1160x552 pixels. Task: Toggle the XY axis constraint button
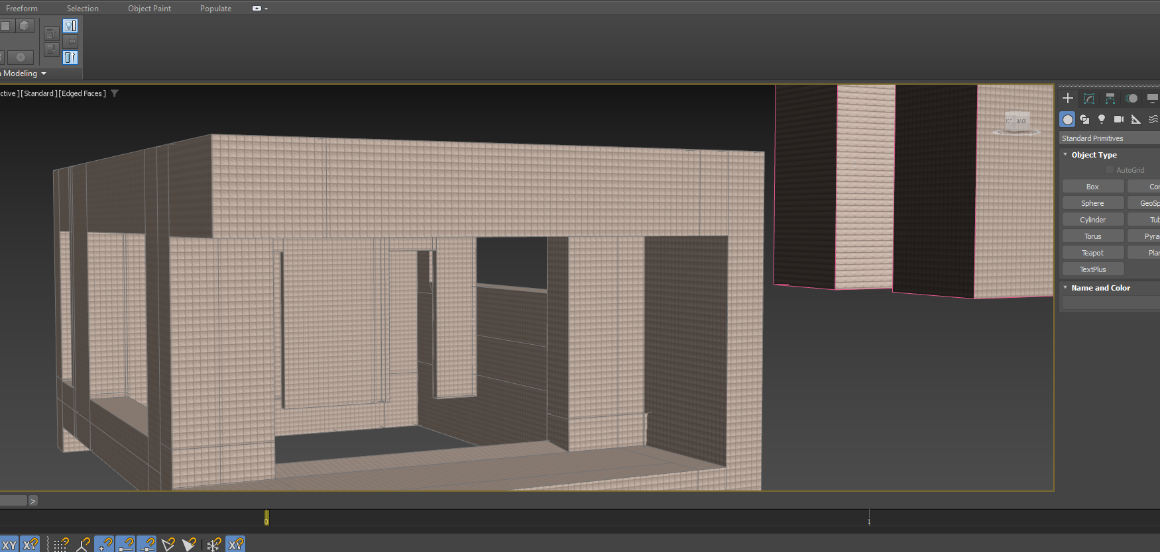pyautogui.click(x=9, y=544)
